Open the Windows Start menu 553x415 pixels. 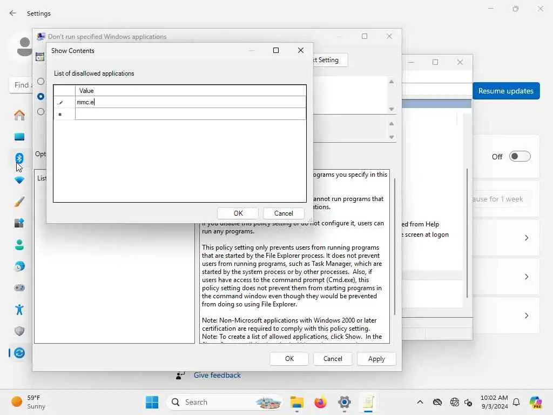[152, 402]
